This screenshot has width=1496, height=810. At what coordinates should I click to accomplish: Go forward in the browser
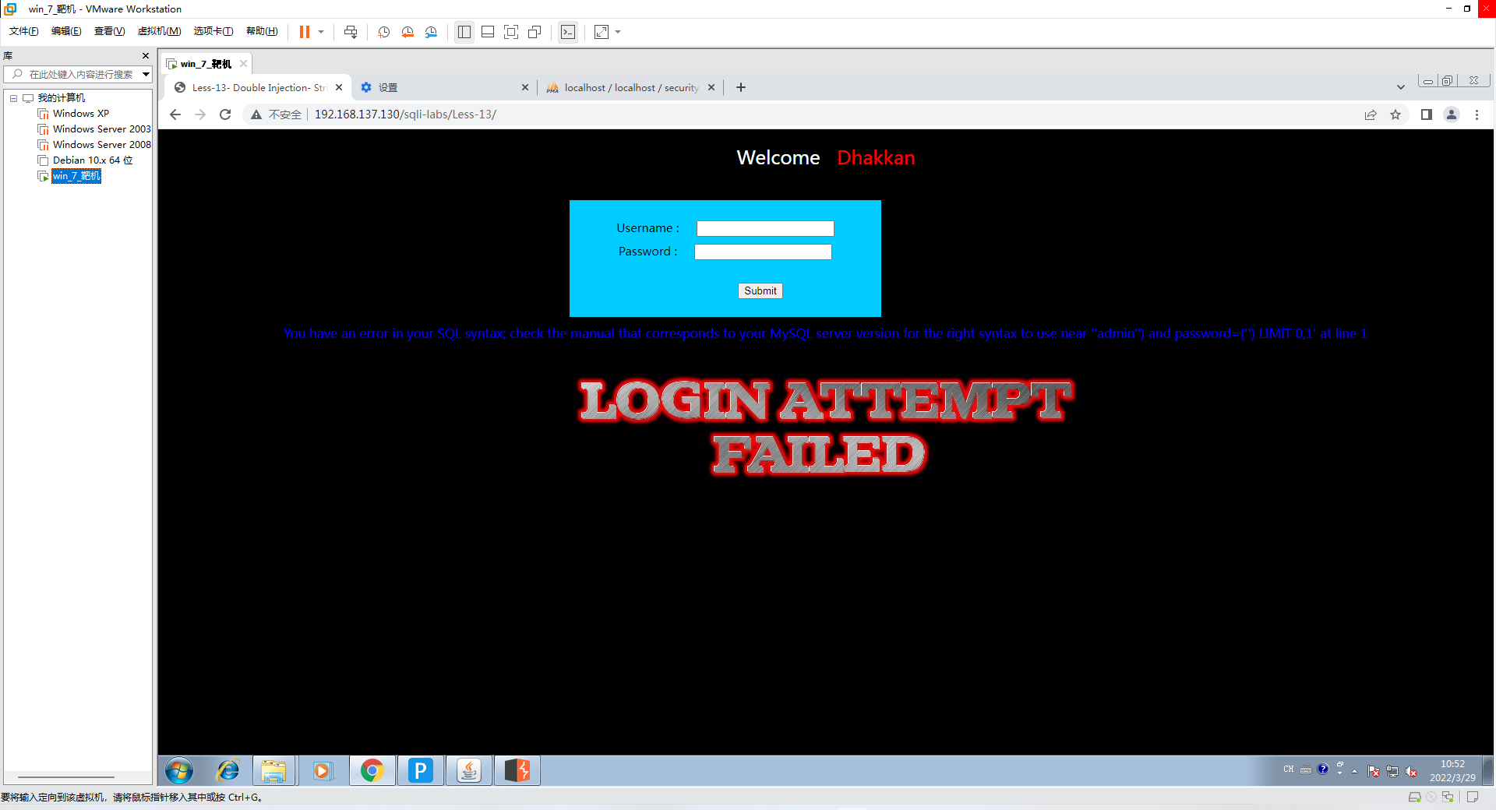pos(200,114)
